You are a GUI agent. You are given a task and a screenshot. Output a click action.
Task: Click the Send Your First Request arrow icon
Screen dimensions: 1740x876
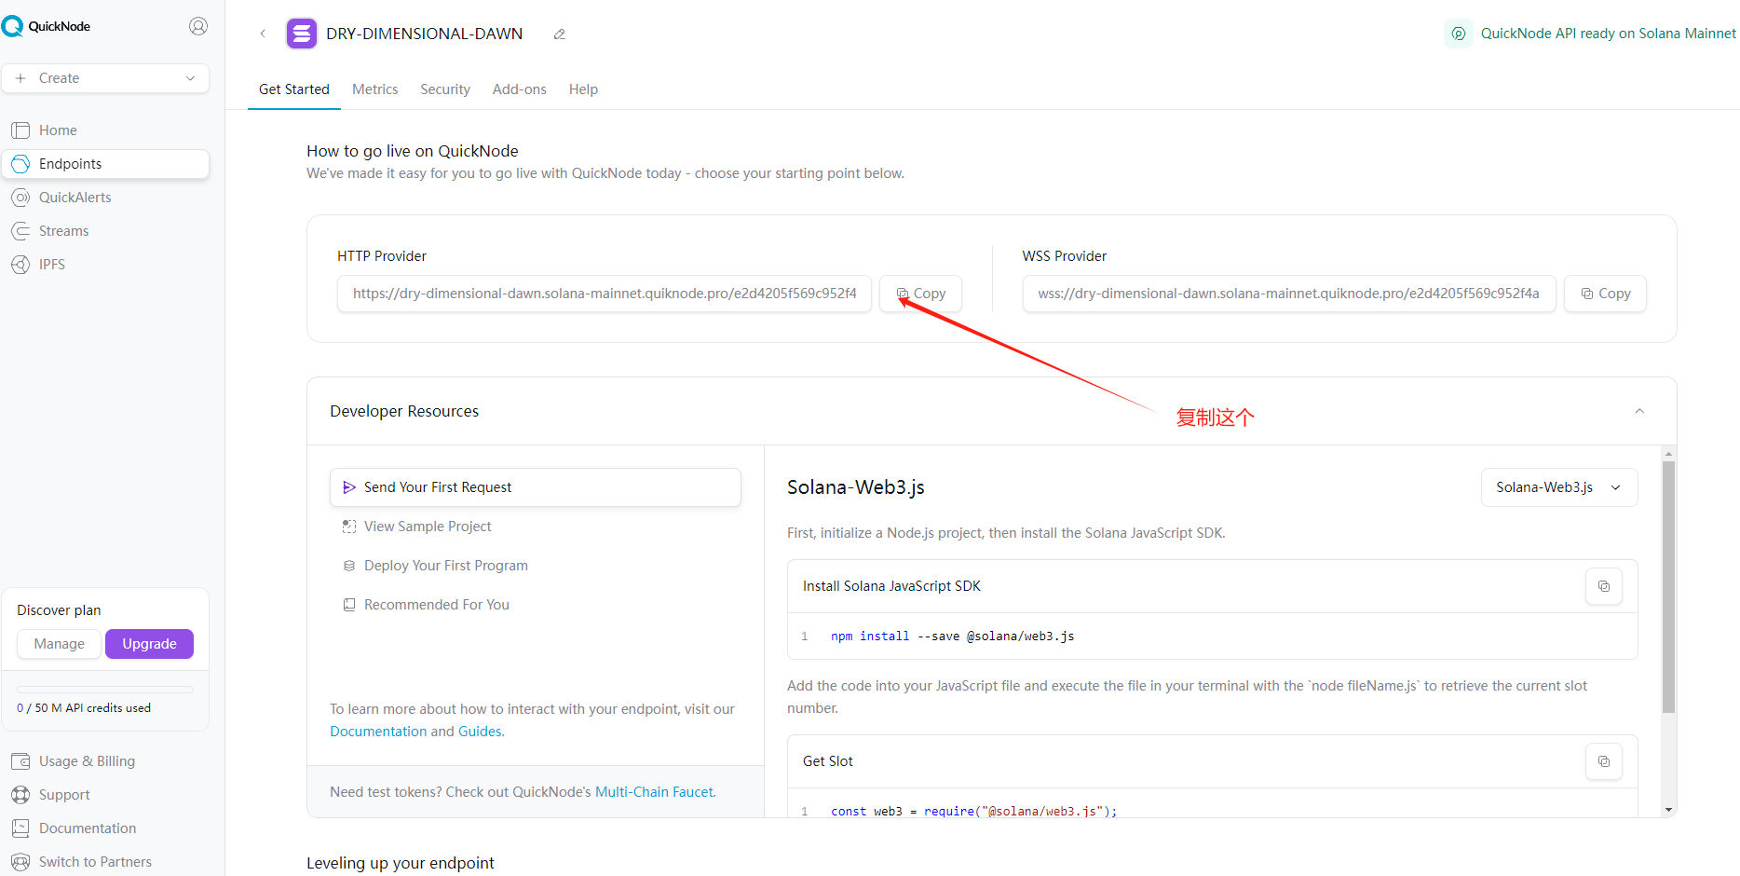[x=349, y=487]
